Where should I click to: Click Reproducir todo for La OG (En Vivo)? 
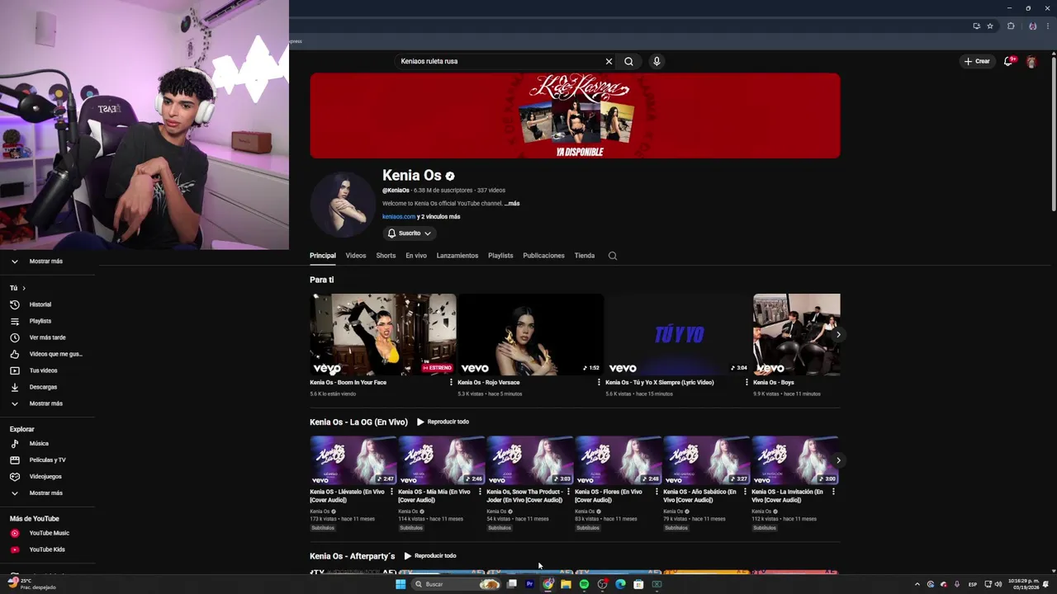click(443, 422)
